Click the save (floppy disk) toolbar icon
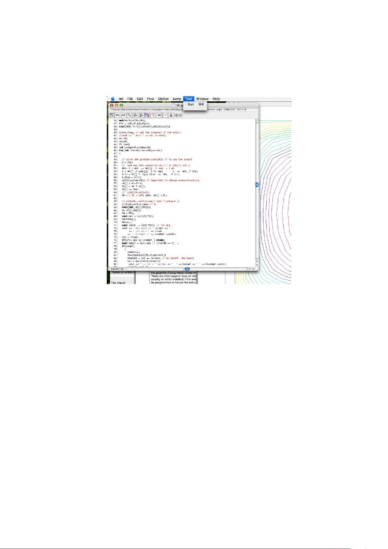Viewport: 388px width, 549px height. 112,115
